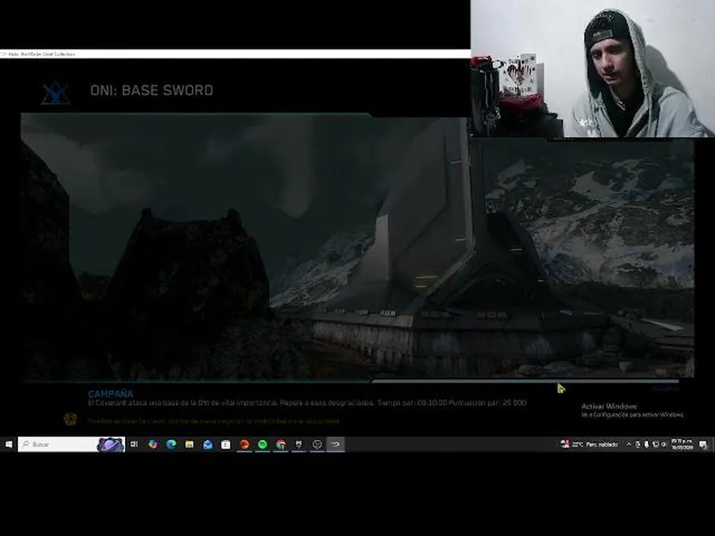Open the taskbar clock and date
The height and width of the screenshot is (536, 715).
[x=682, y=444]
